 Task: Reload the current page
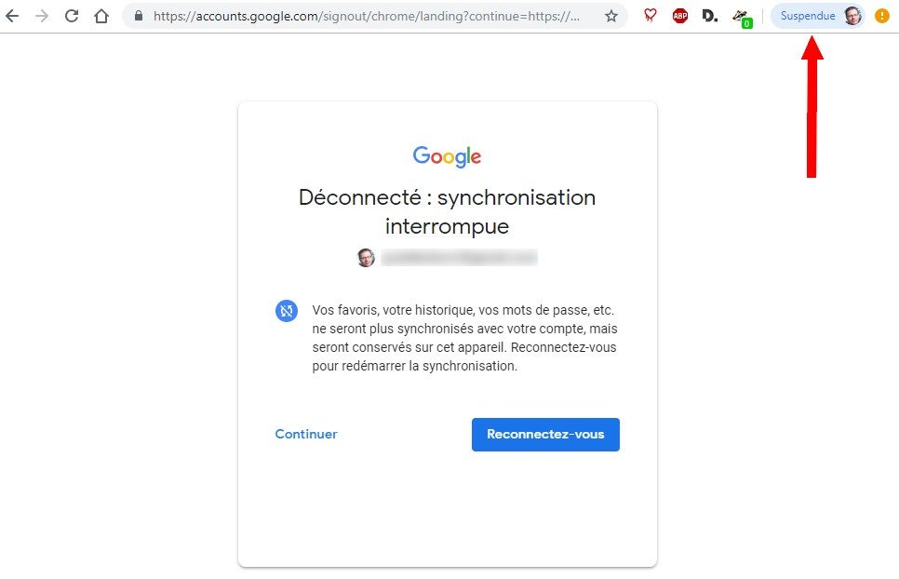pyautogui.click(x=72, y=16)
